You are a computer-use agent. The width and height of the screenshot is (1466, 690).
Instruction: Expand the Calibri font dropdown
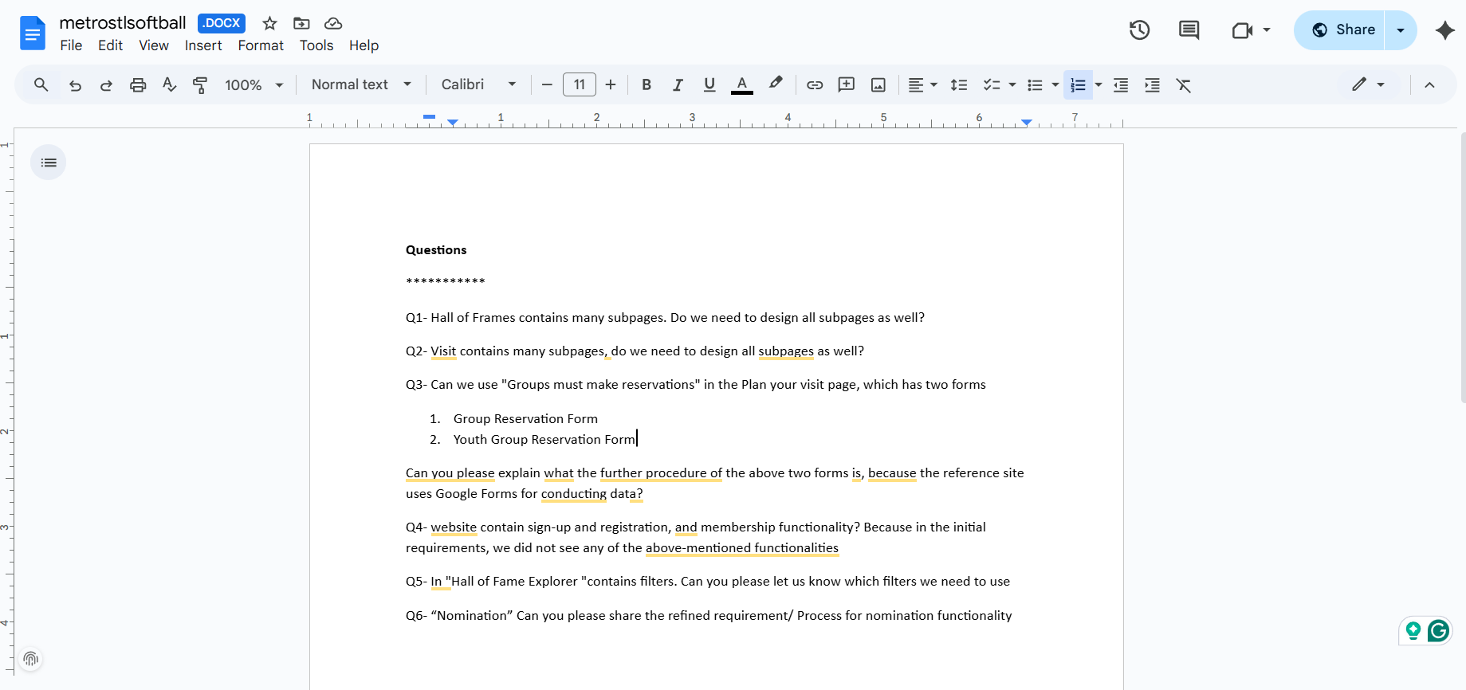click(478, 84)
